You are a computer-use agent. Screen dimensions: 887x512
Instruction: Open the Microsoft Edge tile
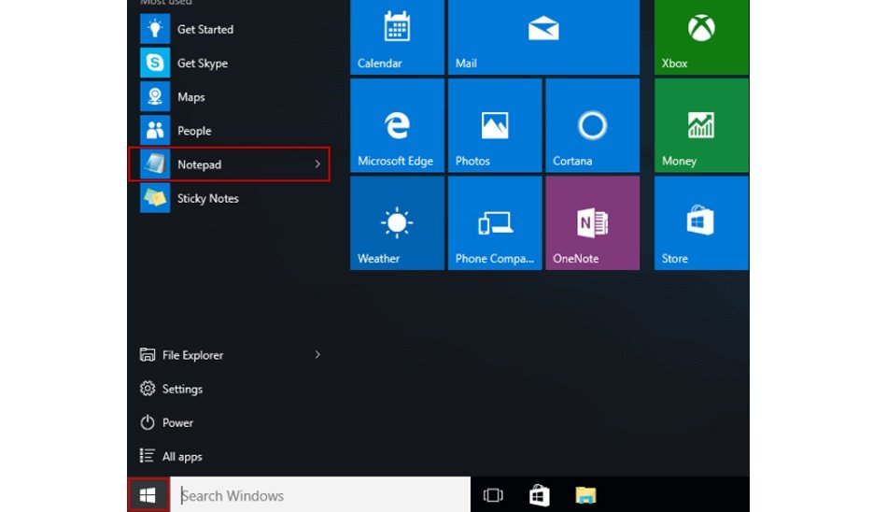397,125
